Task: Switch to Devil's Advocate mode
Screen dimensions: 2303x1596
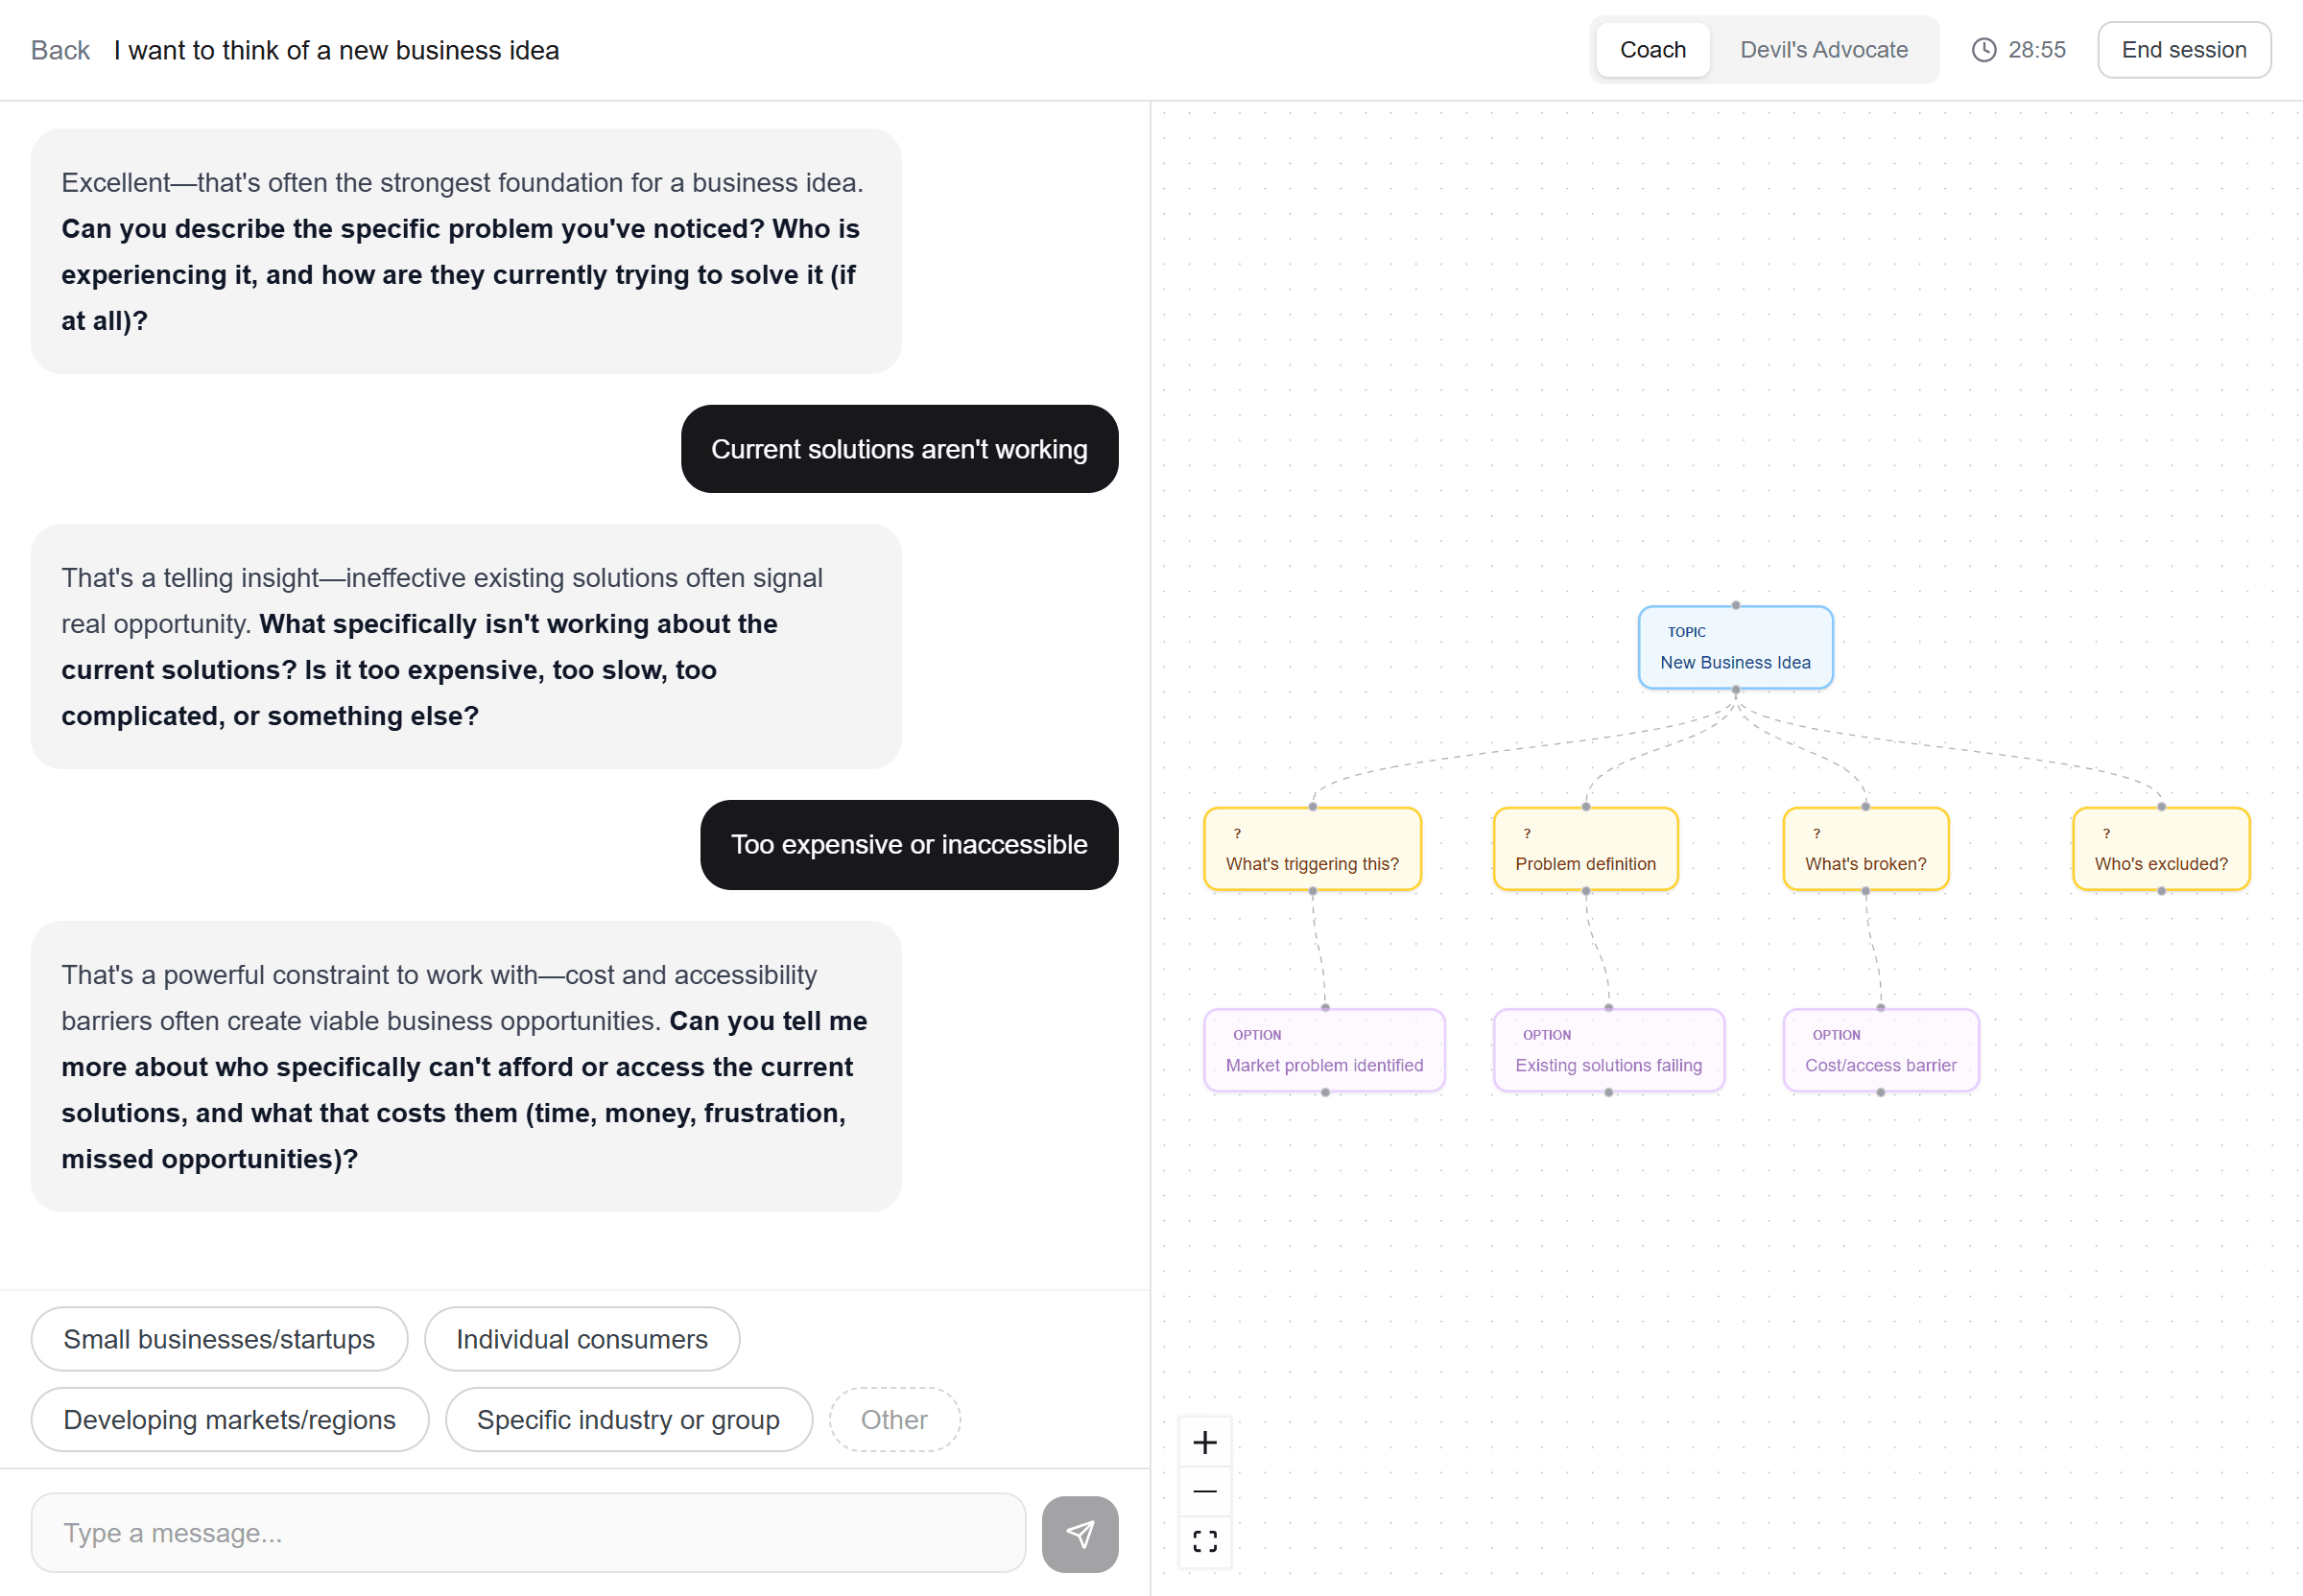Action: tap(1824, 49)
